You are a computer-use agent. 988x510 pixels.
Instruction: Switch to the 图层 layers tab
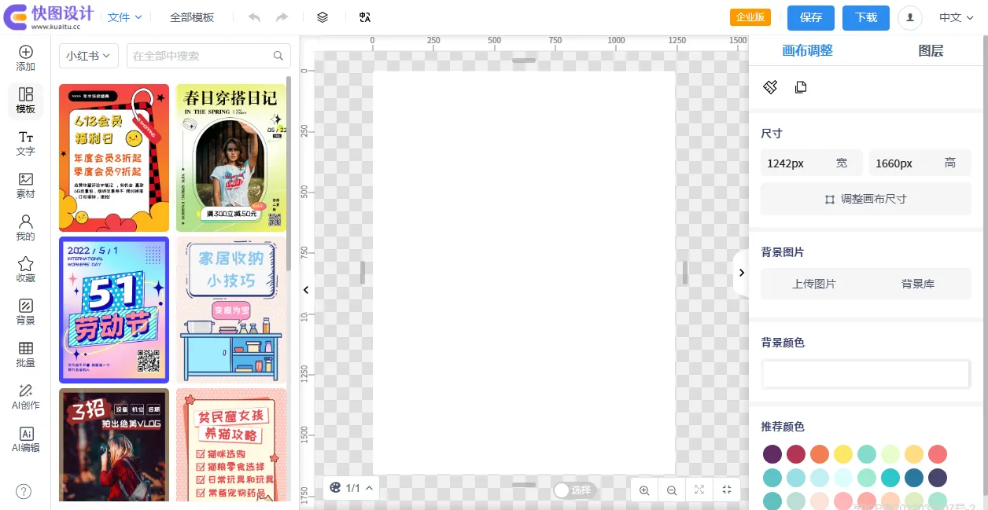pyautogui.click(x=931, y=51)
